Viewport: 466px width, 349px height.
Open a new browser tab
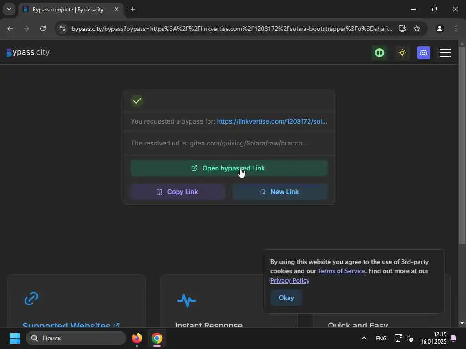(133, 9)
